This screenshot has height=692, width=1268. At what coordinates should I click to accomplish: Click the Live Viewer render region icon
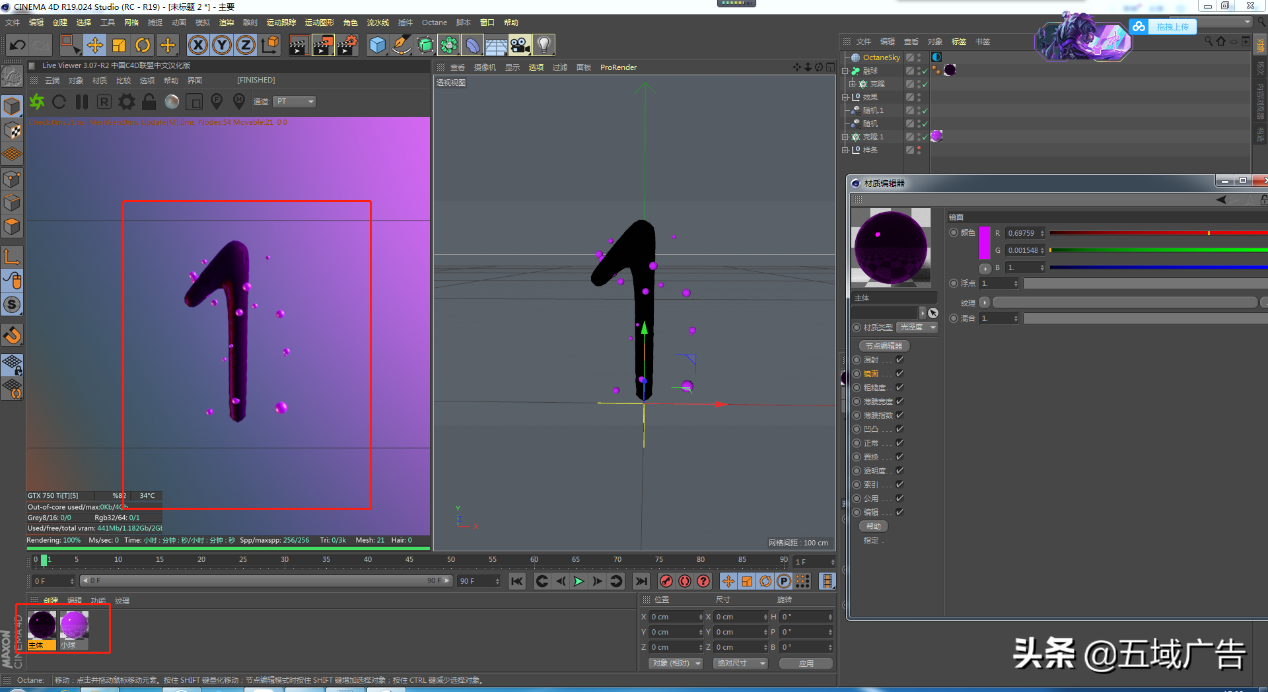[x=194, y=102]
